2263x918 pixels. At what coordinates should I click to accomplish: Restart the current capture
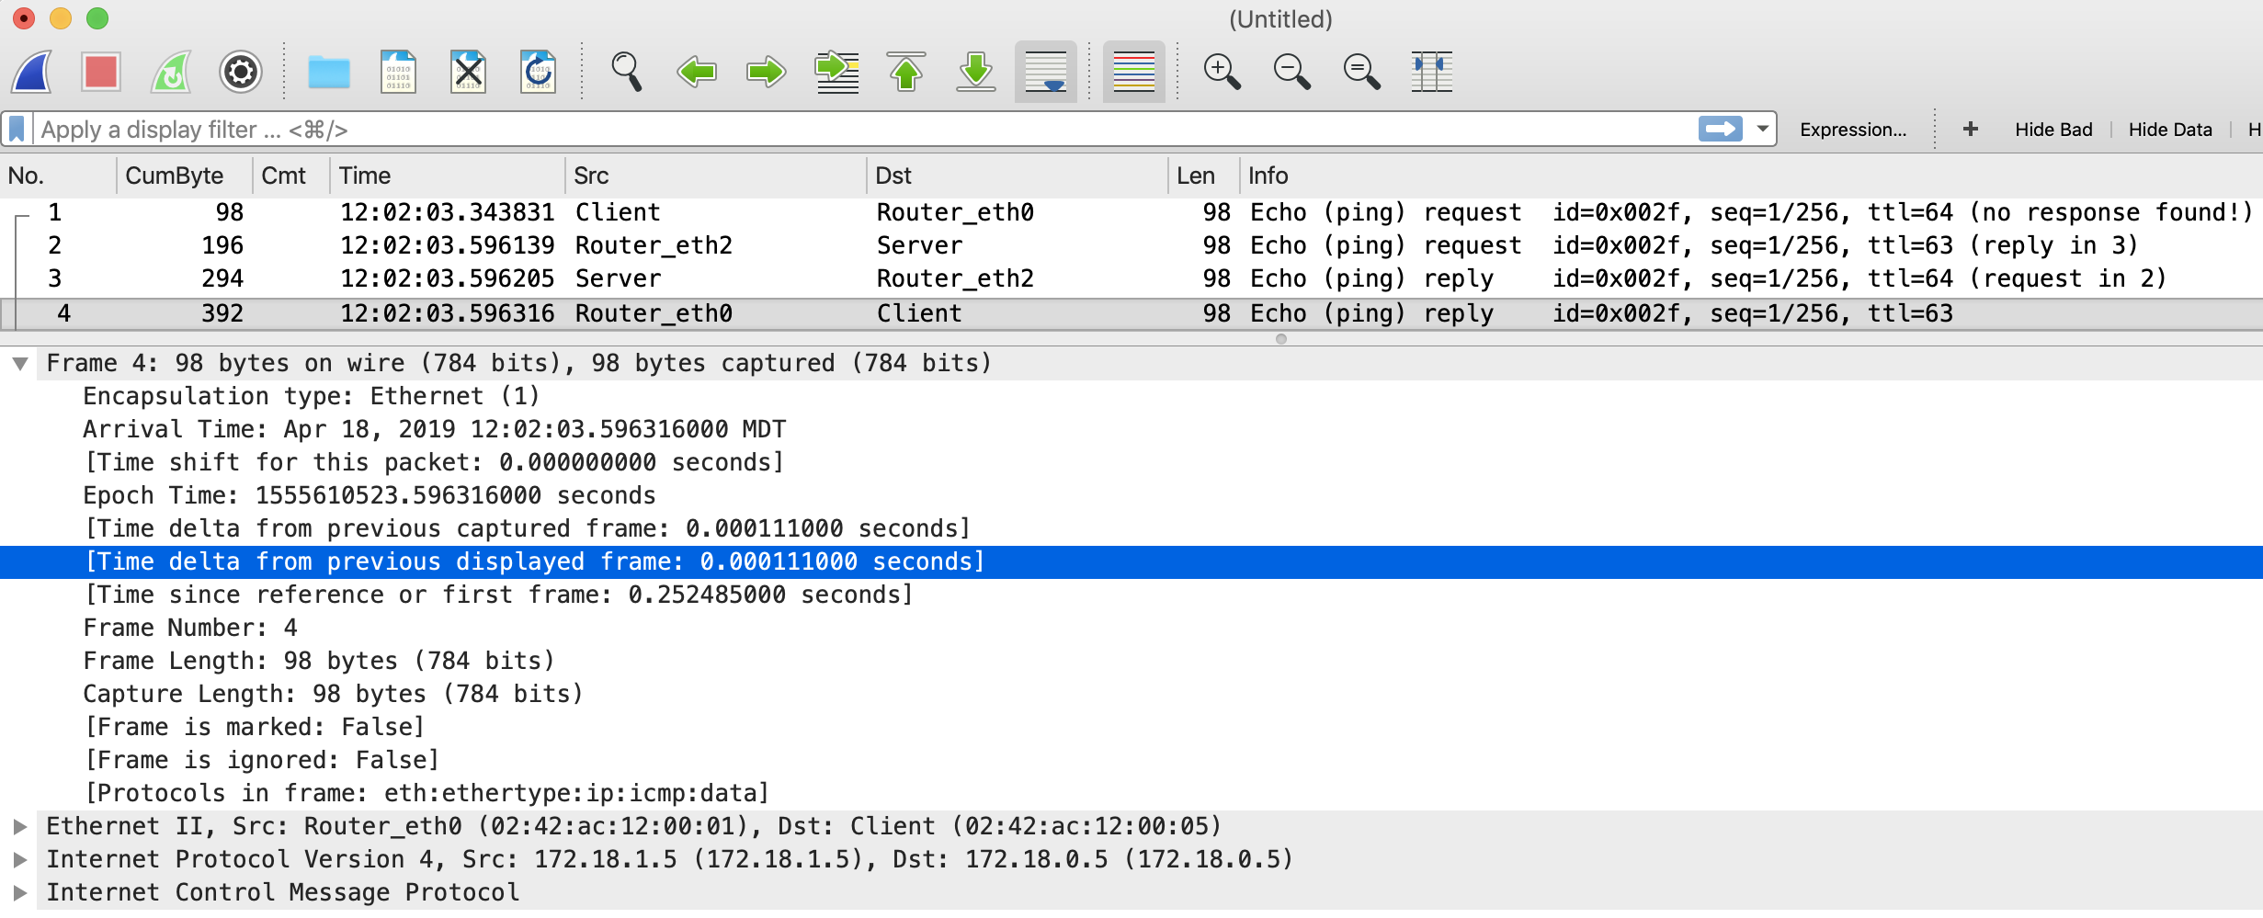[x=171, y=72]
